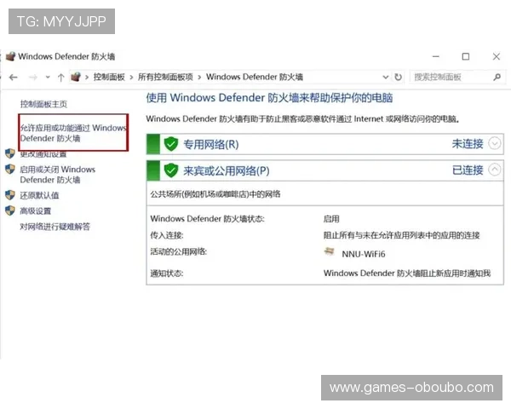Open 所有控制面板项 breadcrumb
The width and height of the screenshot is (511, 409).
click(165, 77)
